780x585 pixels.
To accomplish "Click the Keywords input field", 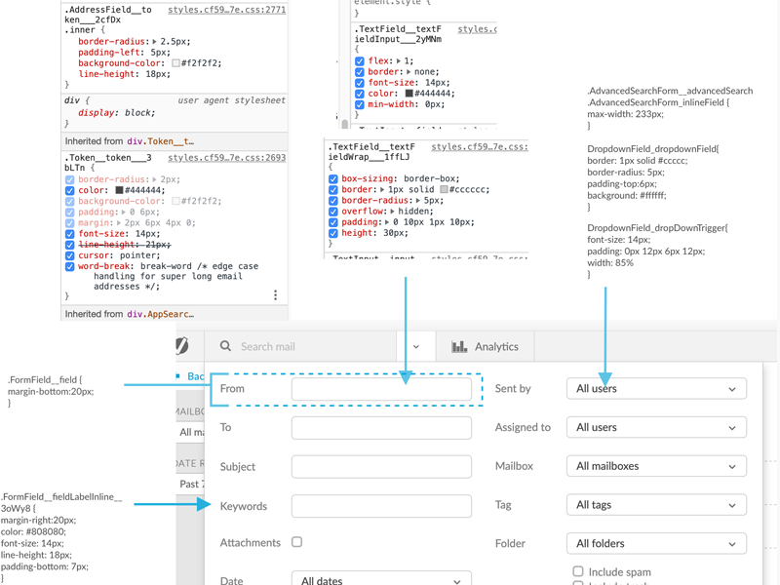I will pos(381,506).
